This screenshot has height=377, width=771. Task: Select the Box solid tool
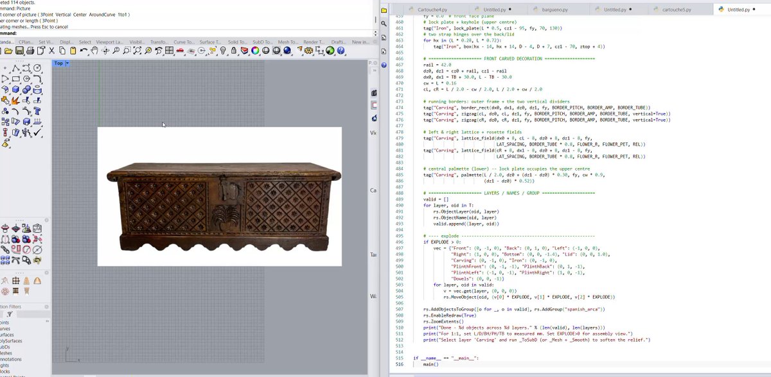(x=15, y=89)
